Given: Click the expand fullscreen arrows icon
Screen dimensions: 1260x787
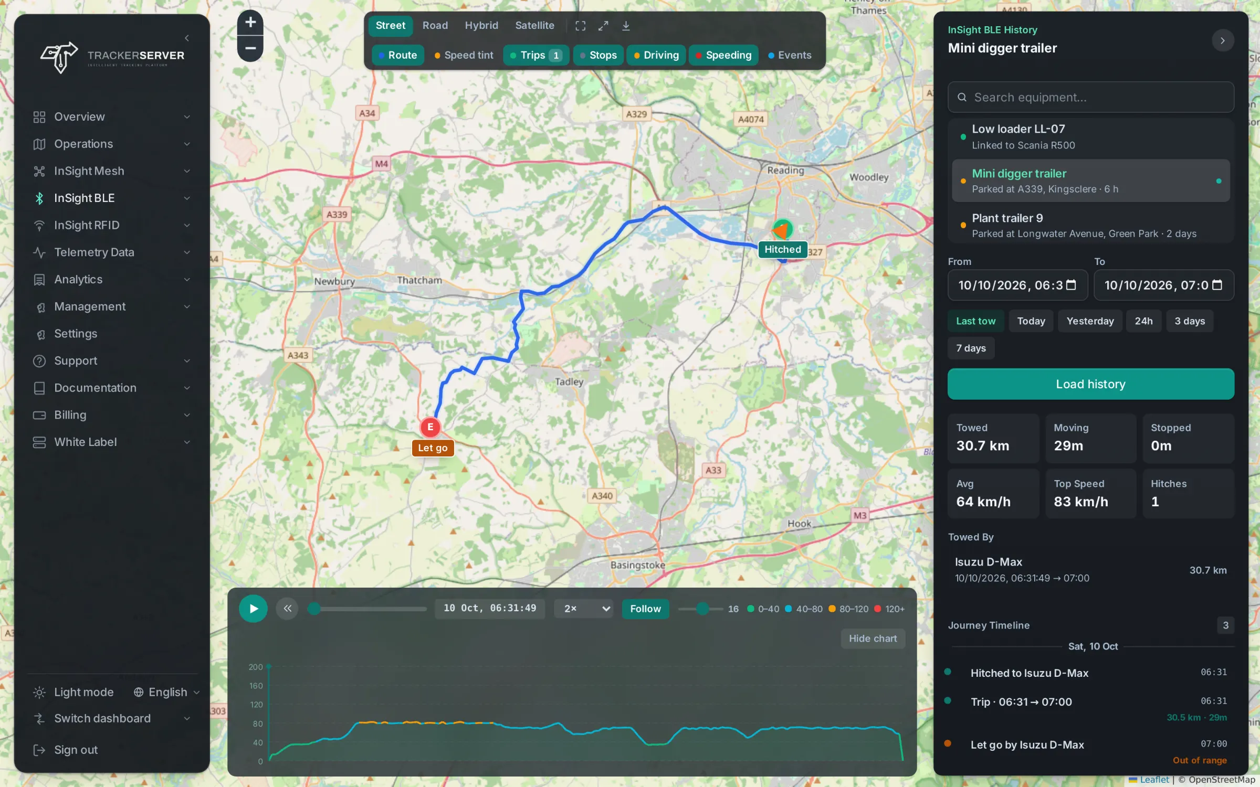Looking at the screenshot, I should point(603,26).
